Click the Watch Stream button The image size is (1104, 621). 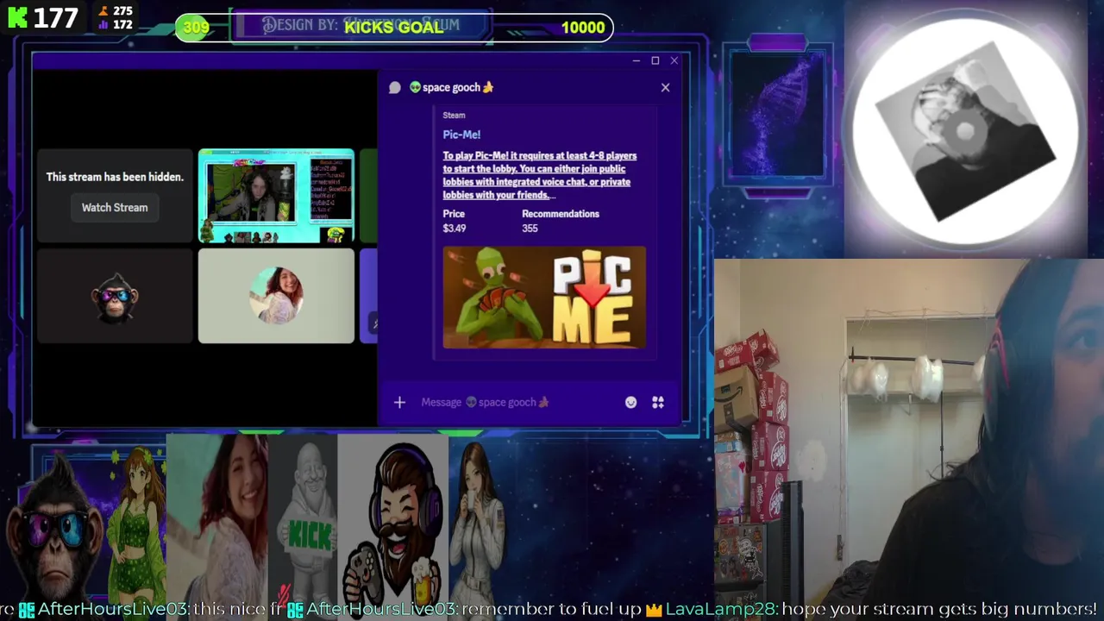[x=115, y=208]
